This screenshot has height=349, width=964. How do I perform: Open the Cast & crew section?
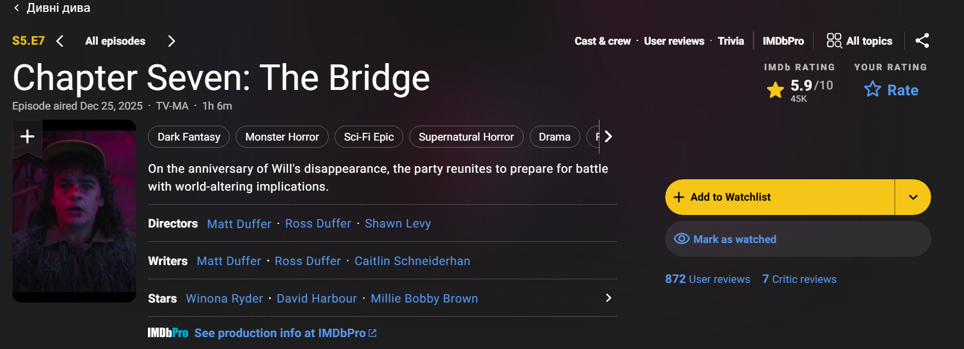click(602, 41)
